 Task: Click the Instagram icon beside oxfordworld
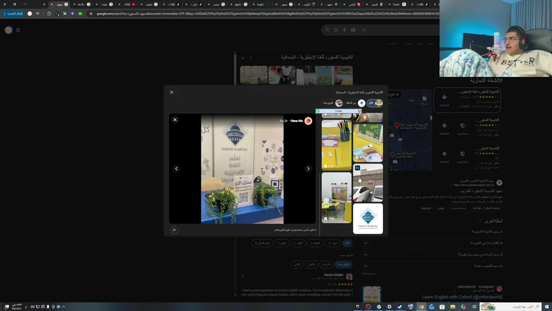point(499,289)
